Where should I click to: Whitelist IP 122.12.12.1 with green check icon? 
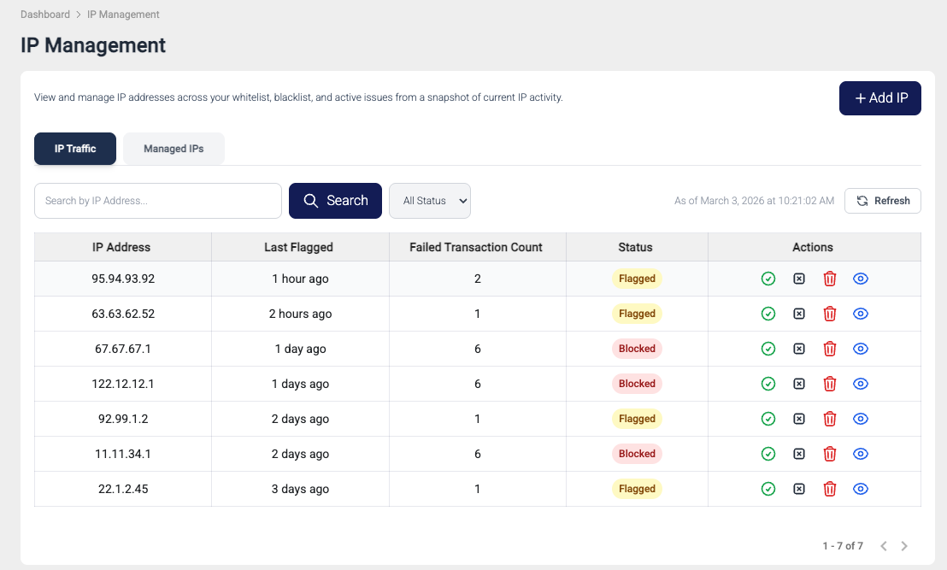point(768,384)
